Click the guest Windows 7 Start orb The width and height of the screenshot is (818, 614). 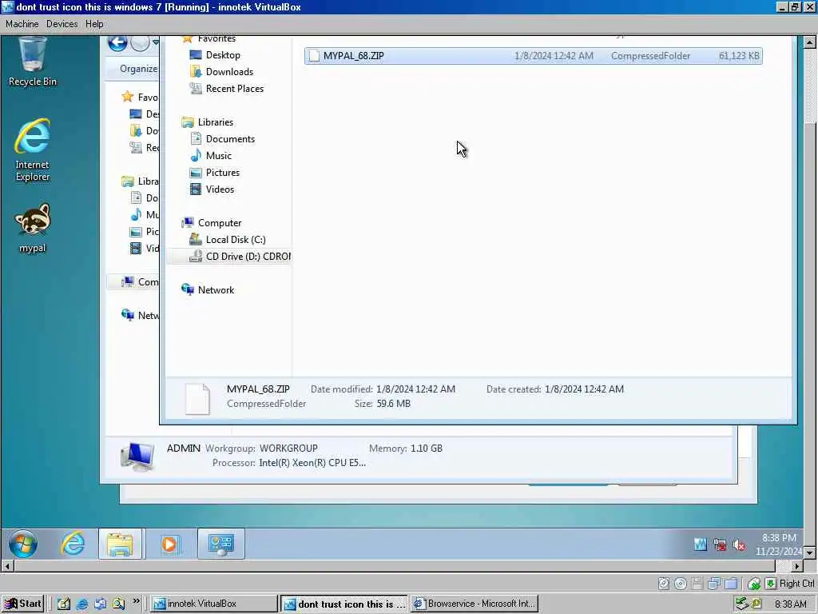coord(22,544)
